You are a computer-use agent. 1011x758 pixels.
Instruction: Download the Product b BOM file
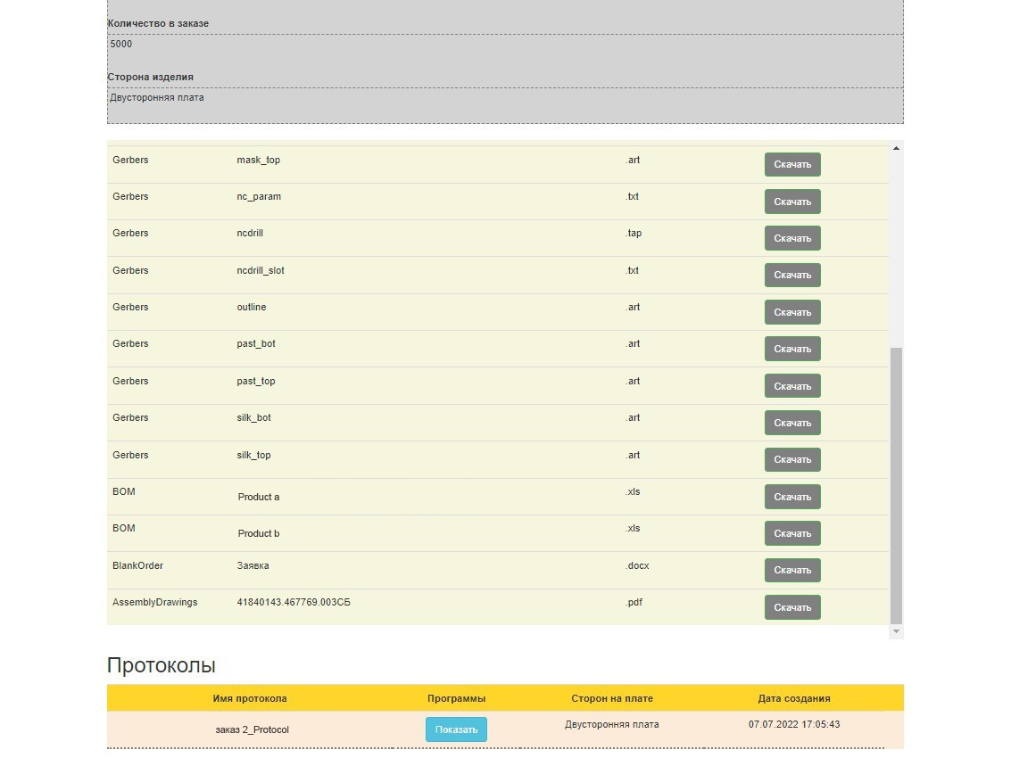(x=791, y=533)
